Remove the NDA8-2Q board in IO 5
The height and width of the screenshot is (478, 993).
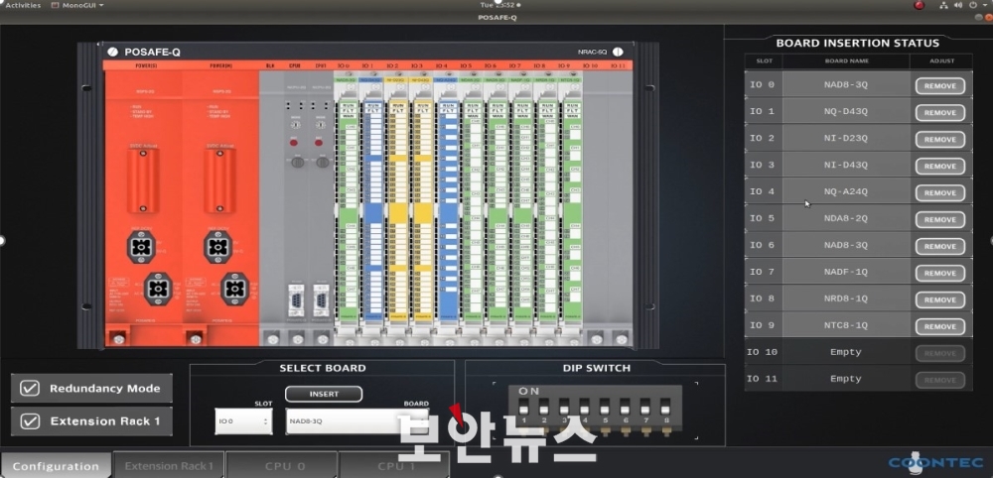click(x=939, y=219)
